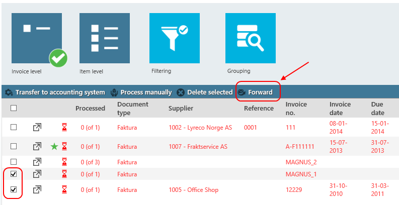The width and height of the screenshot is (399, 205).
Task: Open Lyreco Norge AS invoice in new window
Action: (37, 127)
